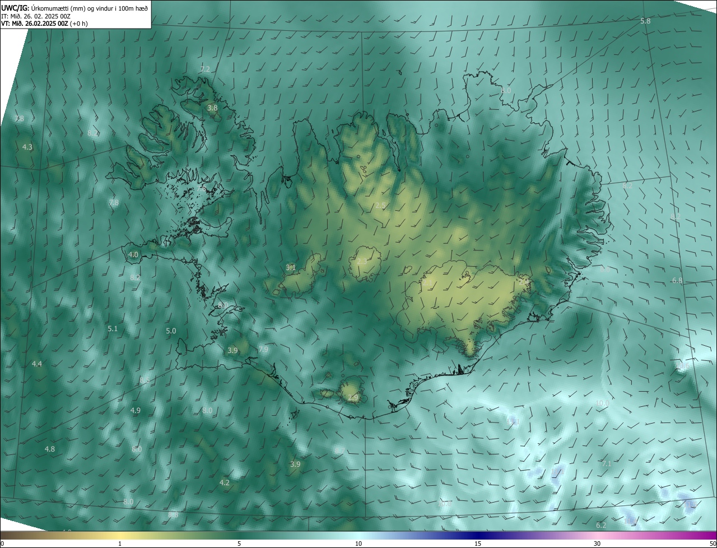717x548 pixels.
Task: Click the 6.2 value label near the bottom
Action: coord(601,526)
